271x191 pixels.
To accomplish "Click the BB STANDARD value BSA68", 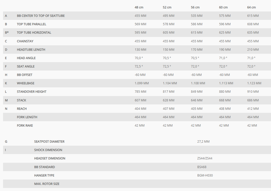I will (x=202, y=167).
